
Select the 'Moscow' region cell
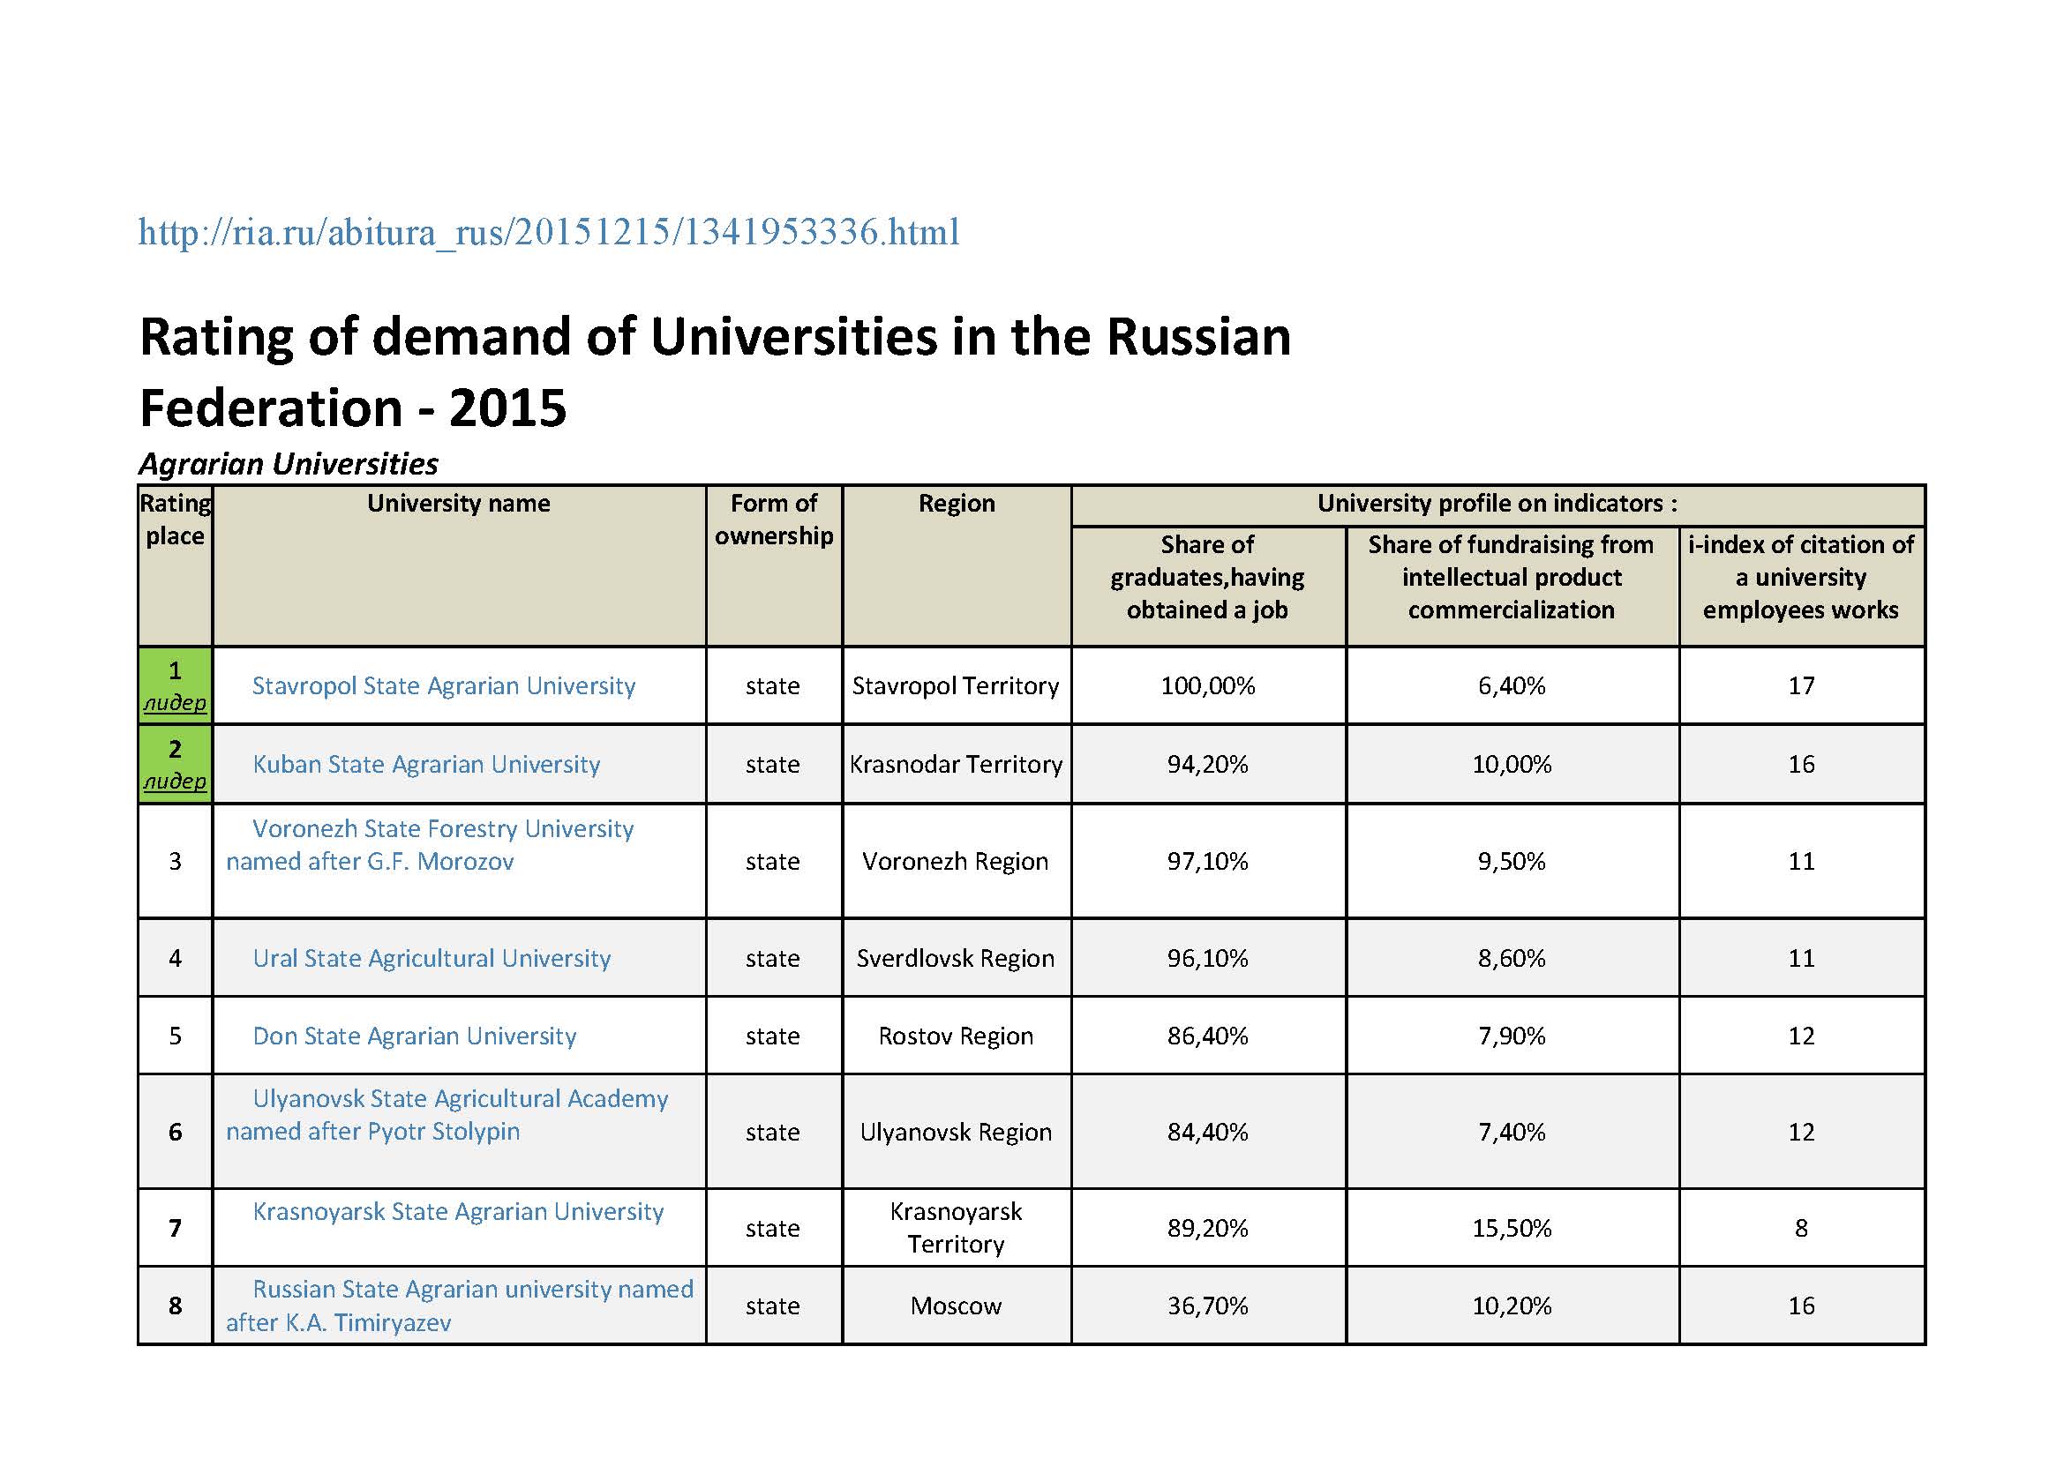(956, 1306)
